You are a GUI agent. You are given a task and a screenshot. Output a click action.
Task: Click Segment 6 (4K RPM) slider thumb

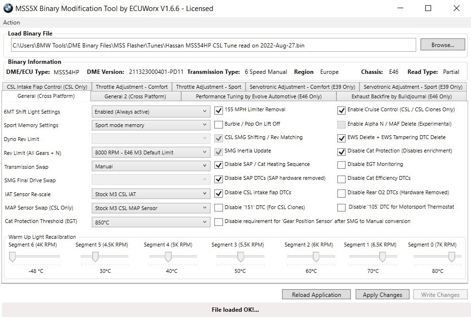12,257
